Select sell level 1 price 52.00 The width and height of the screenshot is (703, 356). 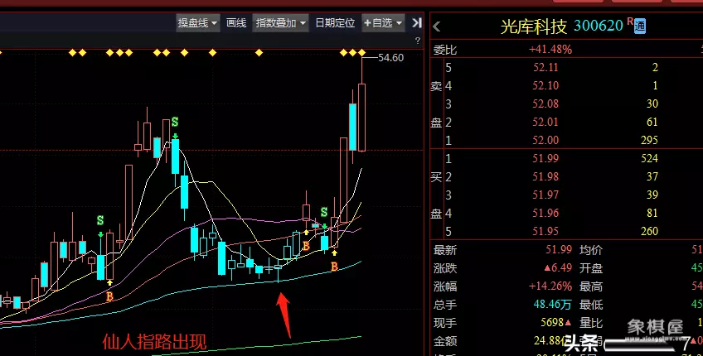(x=546, y=140)
